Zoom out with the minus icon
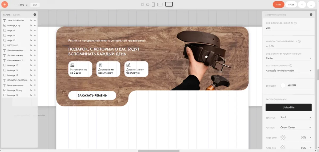Image resolution: width=319 pixels, height=152 pixels. tap(16, 5)
